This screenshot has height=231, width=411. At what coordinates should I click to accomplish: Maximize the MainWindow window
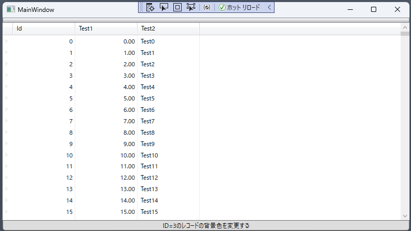374,9
